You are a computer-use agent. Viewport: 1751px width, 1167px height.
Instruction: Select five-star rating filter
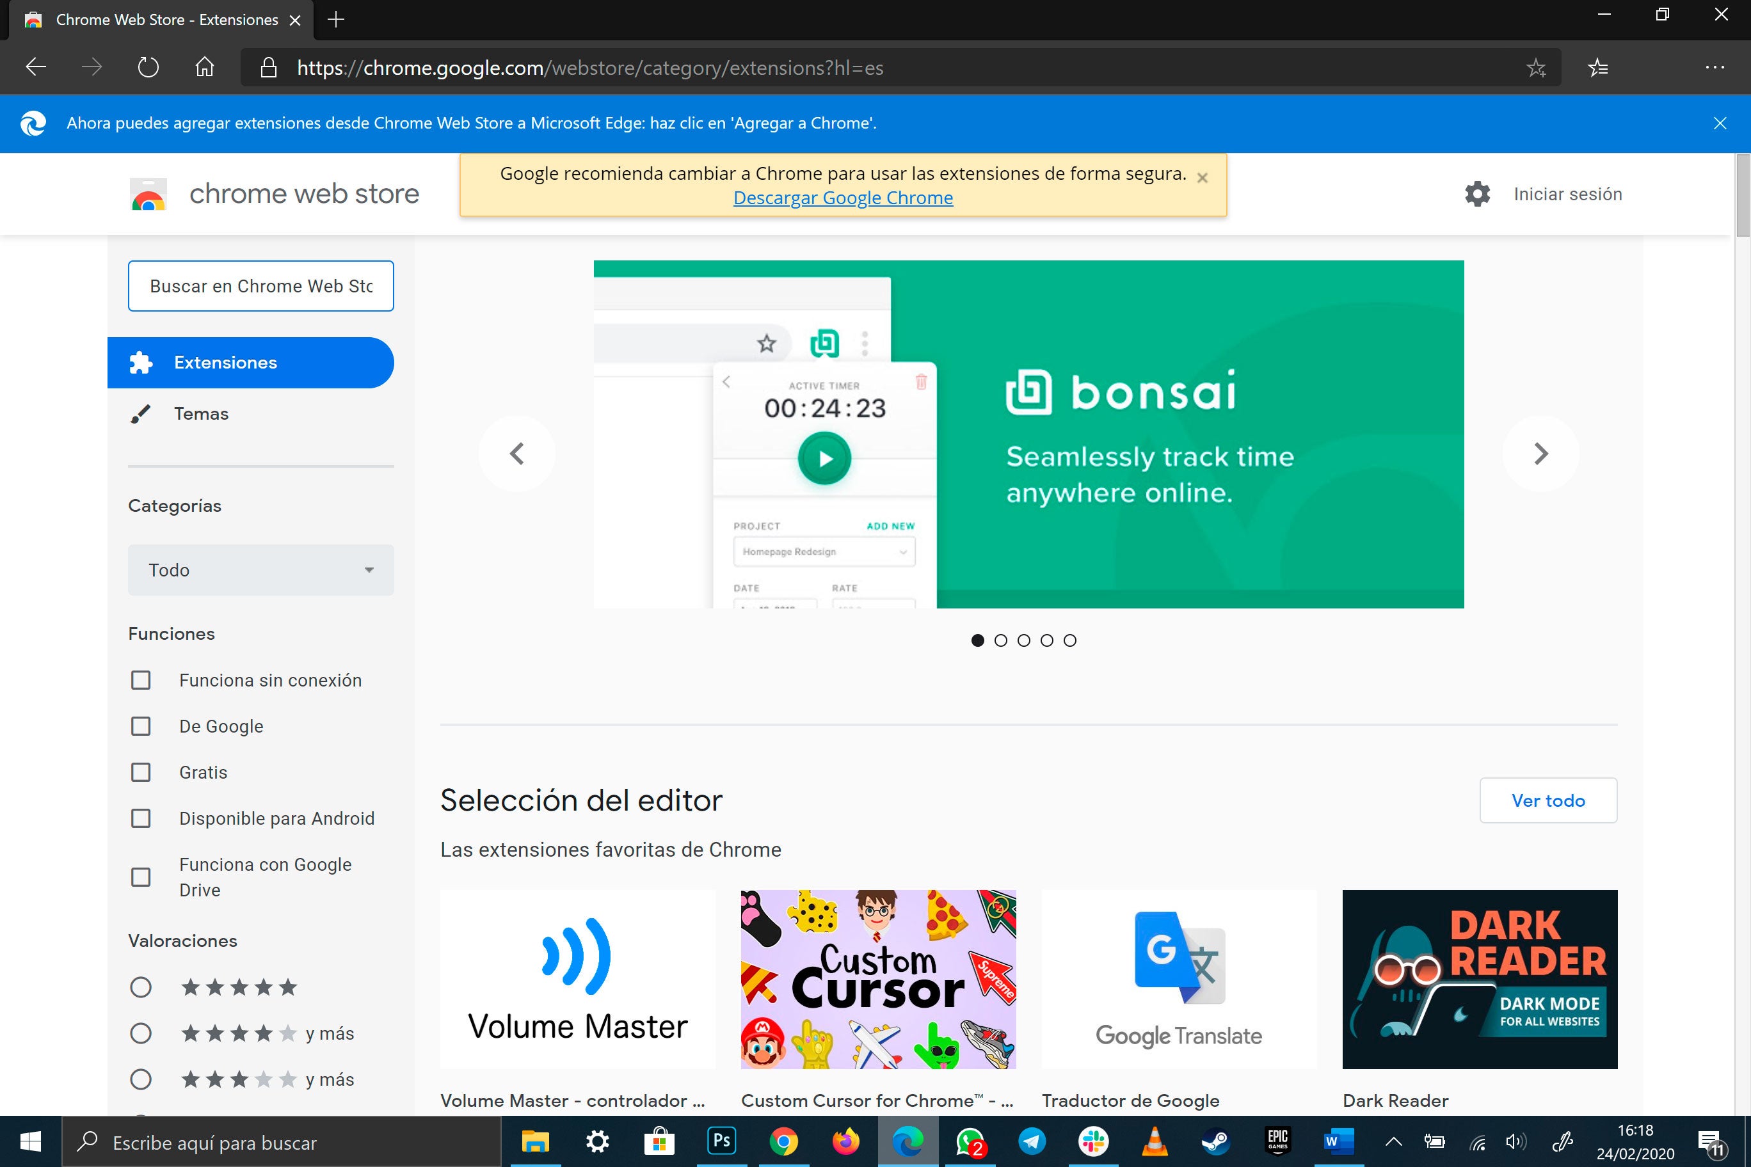pos(141,988)
